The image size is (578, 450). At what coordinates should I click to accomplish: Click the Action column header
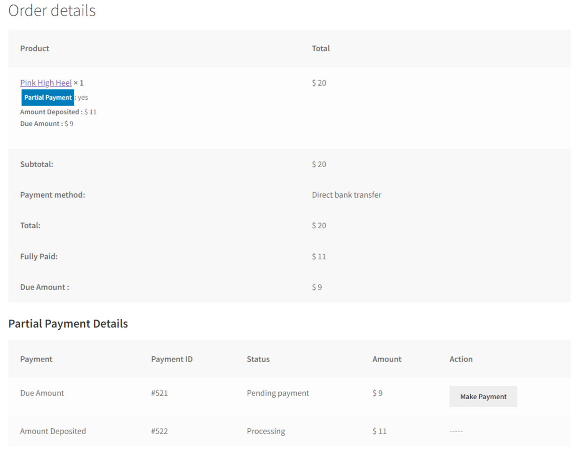pos(461,359)
